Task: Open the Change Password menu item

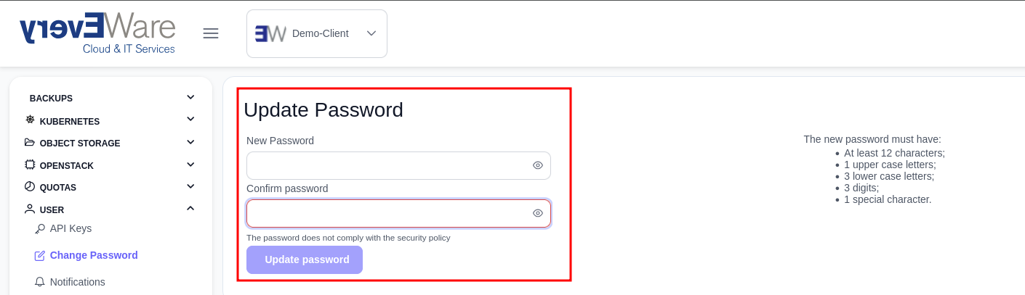Action: [93, 255]
